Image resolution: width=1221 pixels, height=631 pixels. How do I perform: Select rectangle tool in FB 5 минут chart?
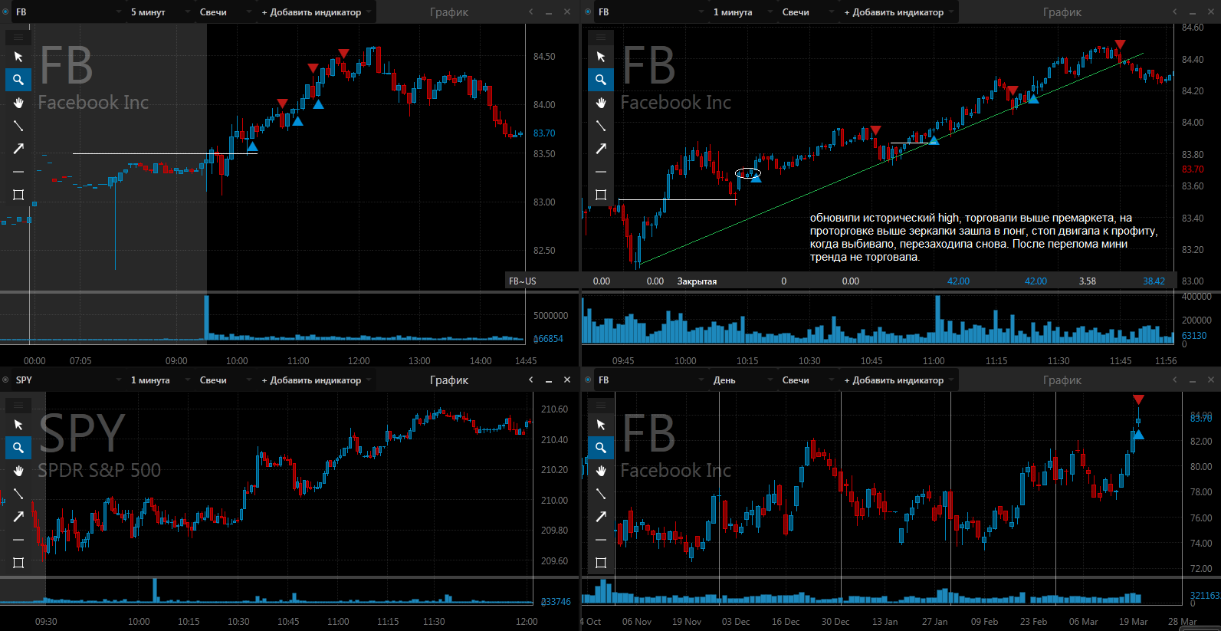[x=18, y=195]
